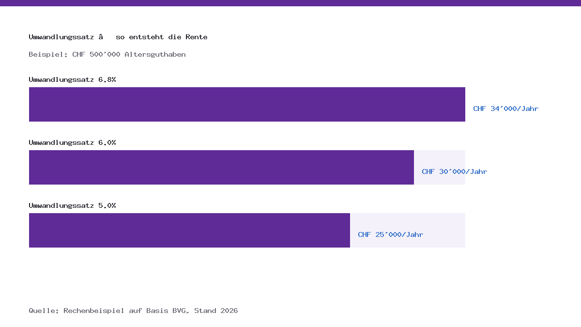Click the Umwandlungssatz 6.0% label
This screenshot has height=327, width=581.
coord(72,142)
